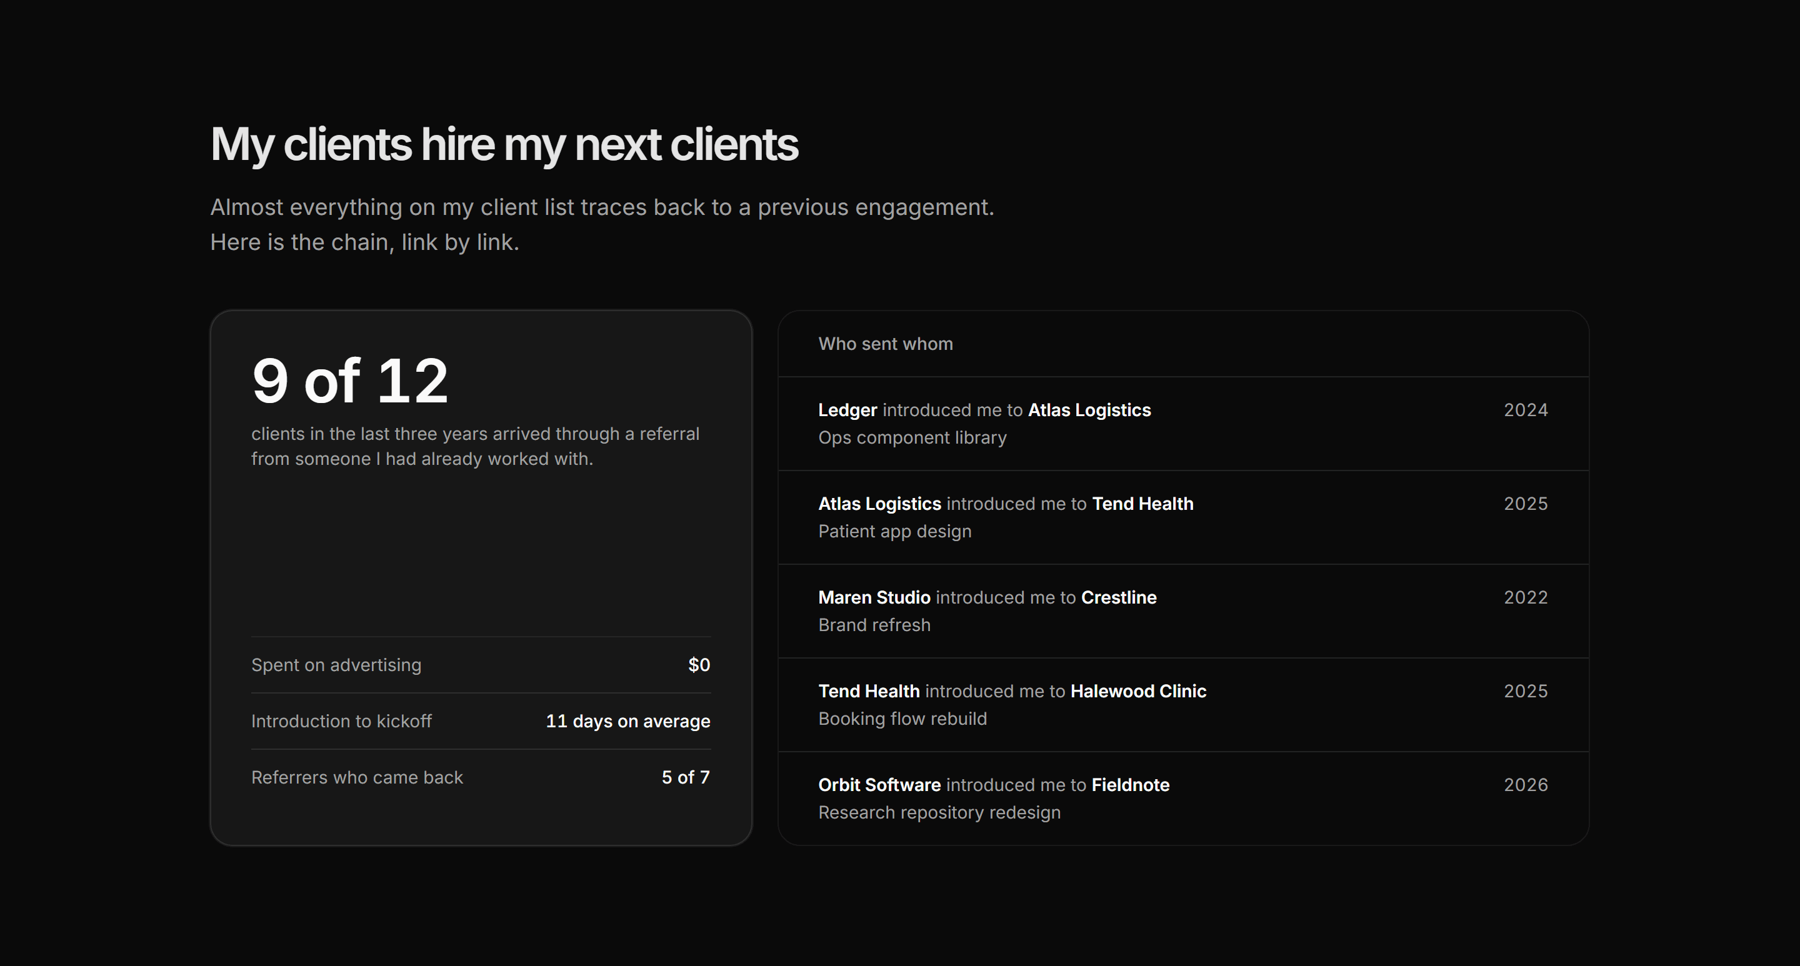The image size is (1800, 966).
Task: Click the year "2022"
Action: (1526, 597)
